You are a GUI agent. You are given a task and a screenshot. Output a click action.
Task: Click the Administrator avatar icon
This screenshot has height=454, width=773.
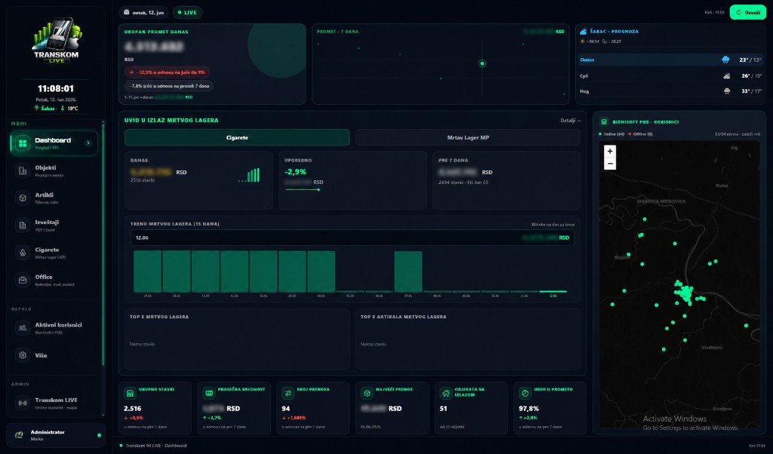click(19, 435)
